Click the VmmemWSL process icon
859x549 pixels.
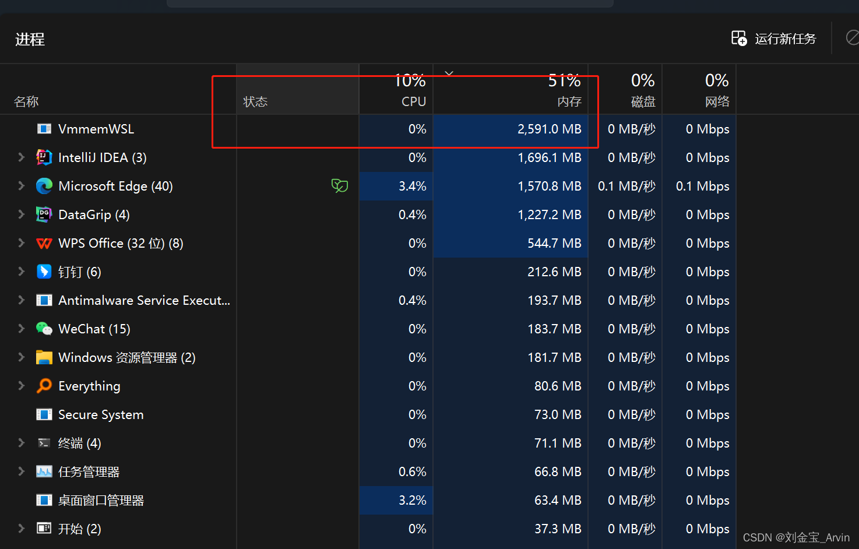(44, 129)
